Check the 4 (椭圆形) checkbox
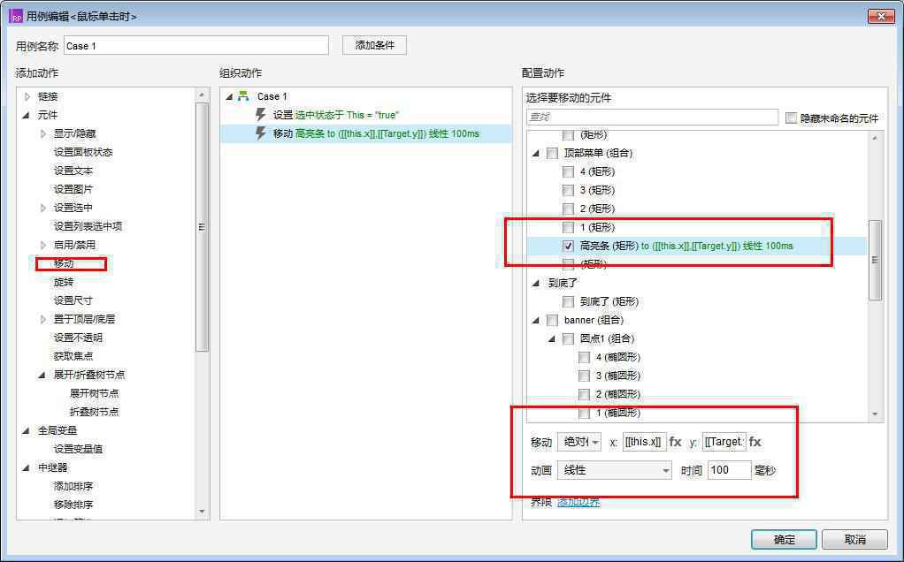The height and width of the screenshot is (562, 904). 584,357
